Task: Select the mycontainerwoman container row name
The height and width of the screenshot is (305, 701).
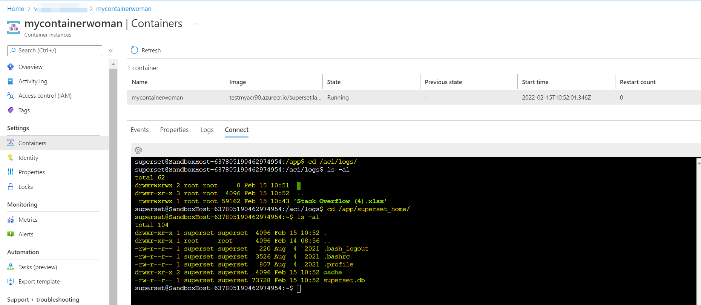Action: pyautogui.click(x=157, y=97)
